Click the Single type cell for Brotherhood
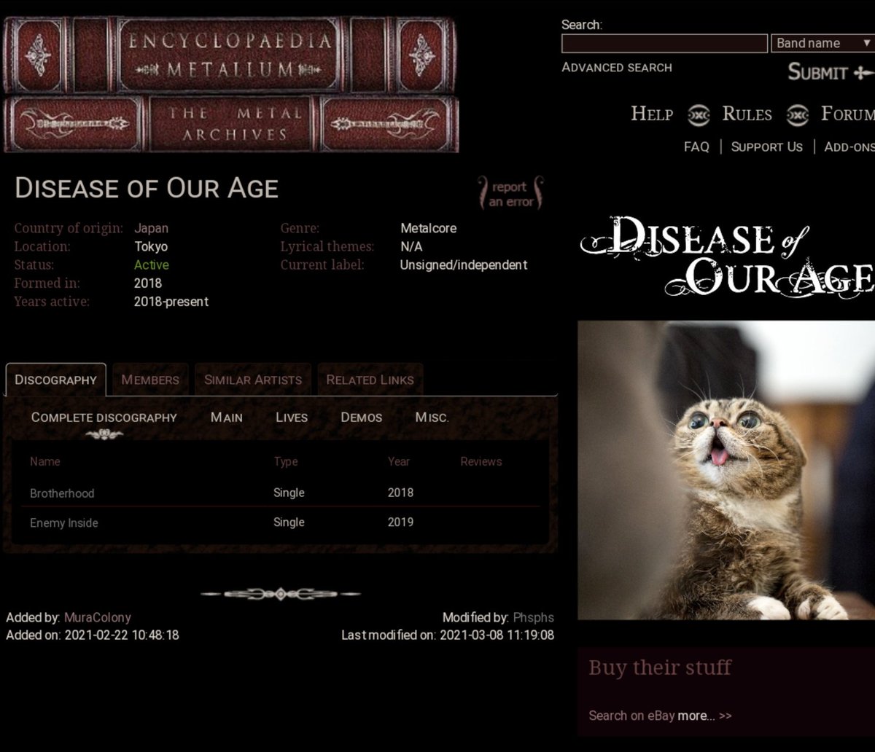 [x=289, y=493]
